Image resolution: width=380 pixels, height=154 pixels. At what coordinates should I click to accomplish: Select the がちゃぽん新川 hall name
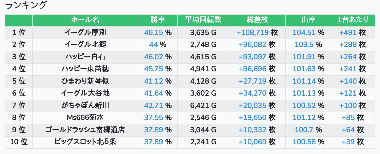click(85, 105)
